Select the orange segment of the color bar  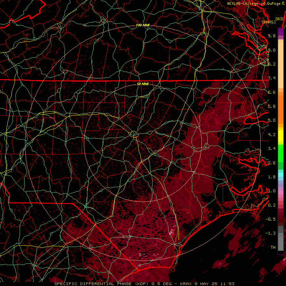click(281, 110)
